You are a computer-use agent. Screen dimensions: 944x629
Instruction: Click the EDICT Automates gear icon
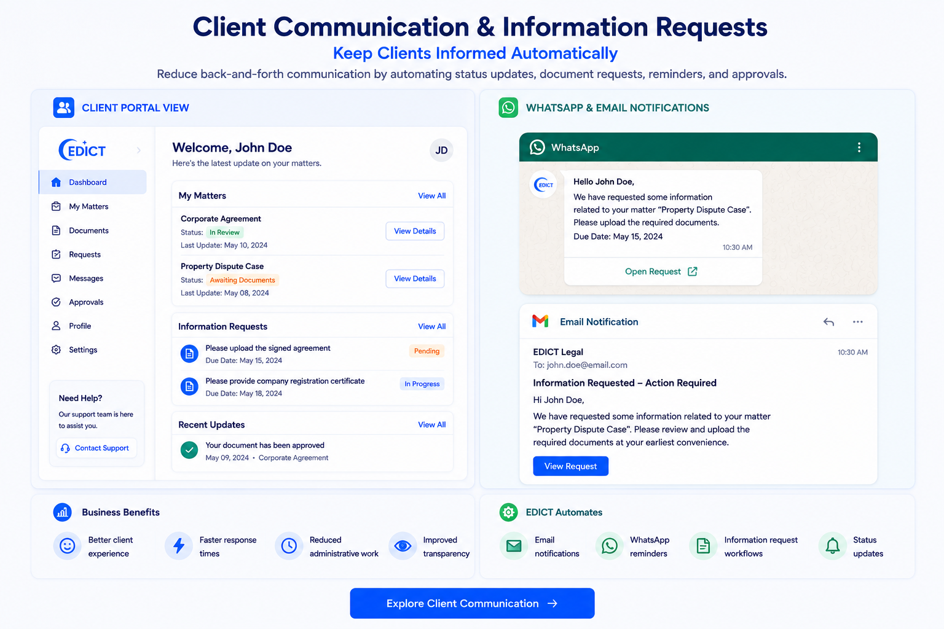tap(508, 512)
